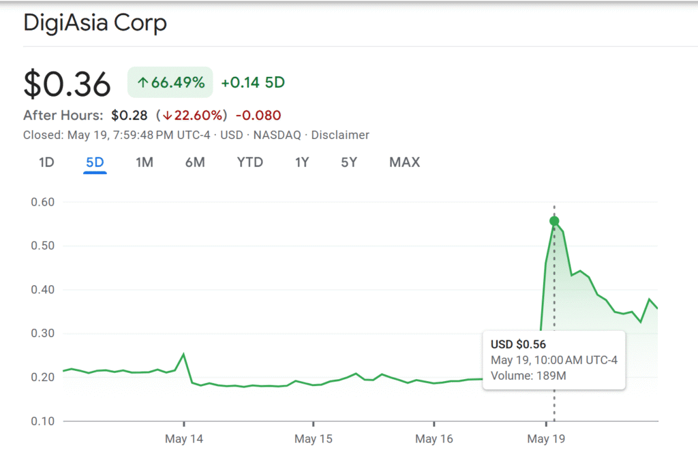
Task: Click the red down arrow icon
Action: (x=166, y=116)
